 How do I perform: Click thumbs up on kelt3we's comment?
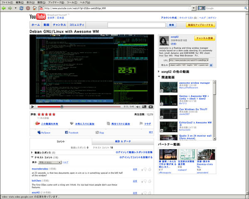149,181
